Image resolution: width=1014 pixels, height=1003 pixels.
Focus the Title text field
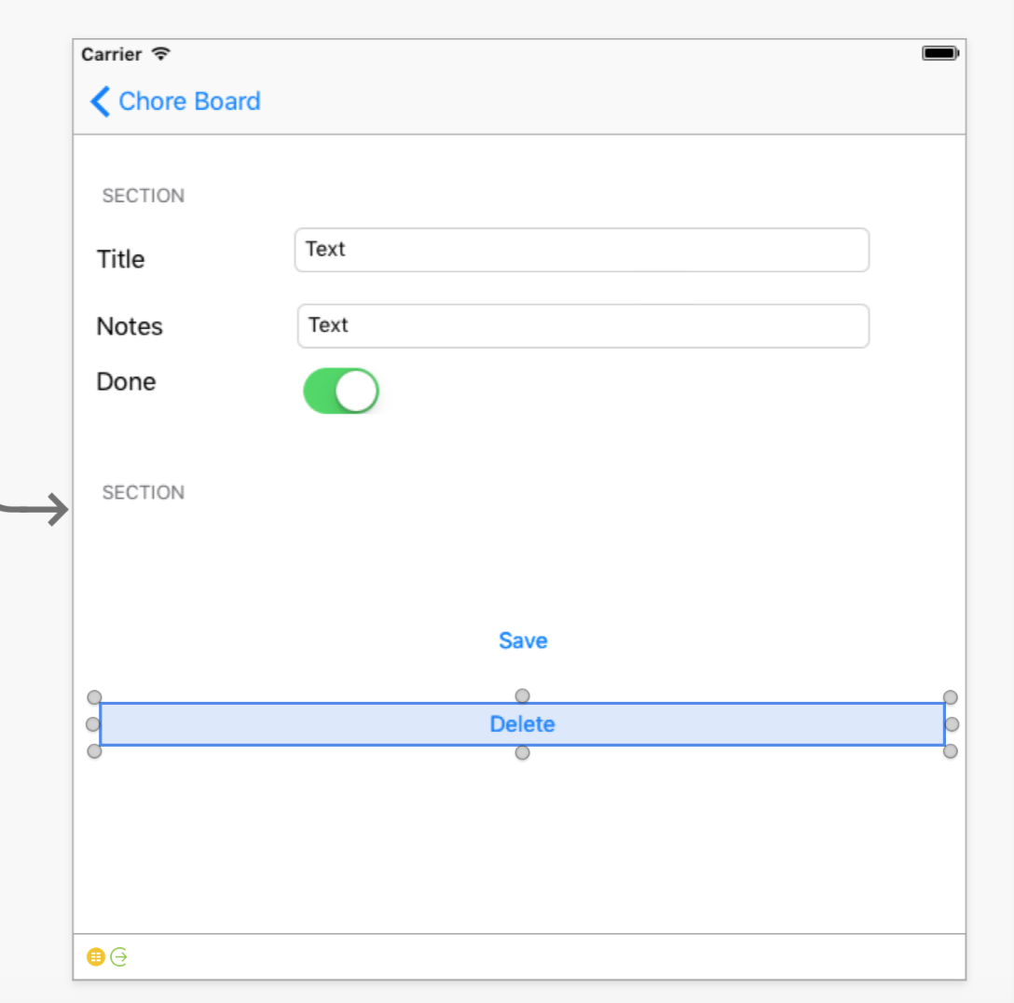[582, 250]
